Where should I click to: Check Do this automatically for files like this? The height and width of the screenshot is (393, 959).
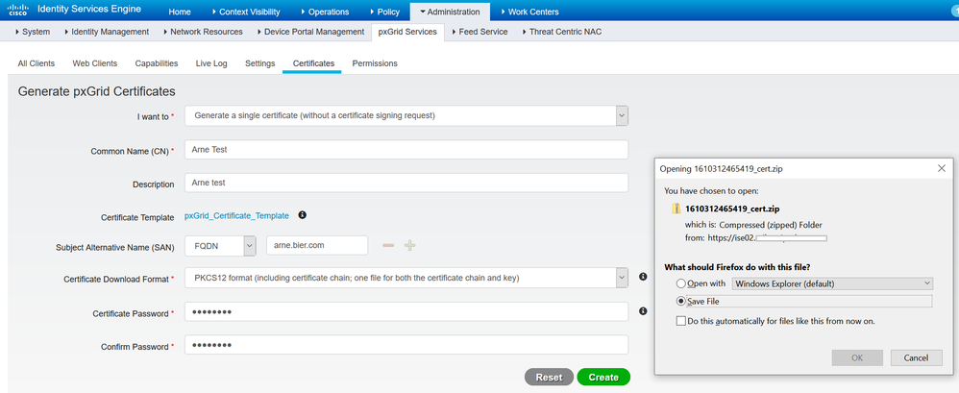680,321
